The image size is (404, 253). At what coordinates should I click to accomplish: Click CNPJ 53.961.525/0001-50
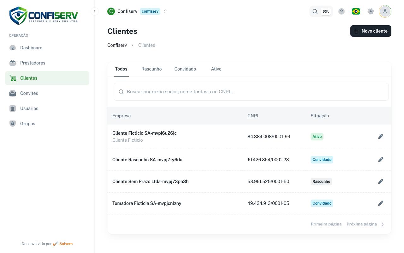268,182
